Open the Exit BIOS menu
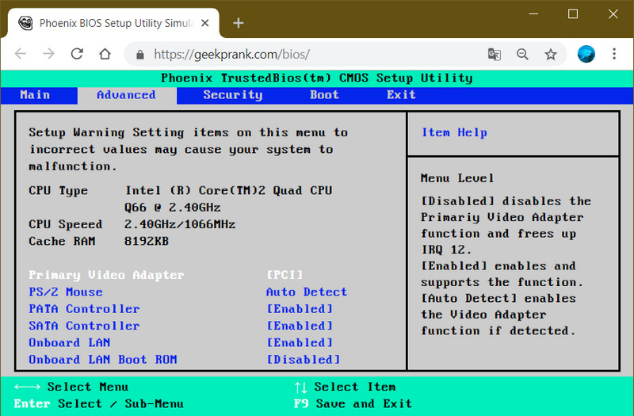The width and height of the screenshot is (634, 416). click(x=401, y=95)
